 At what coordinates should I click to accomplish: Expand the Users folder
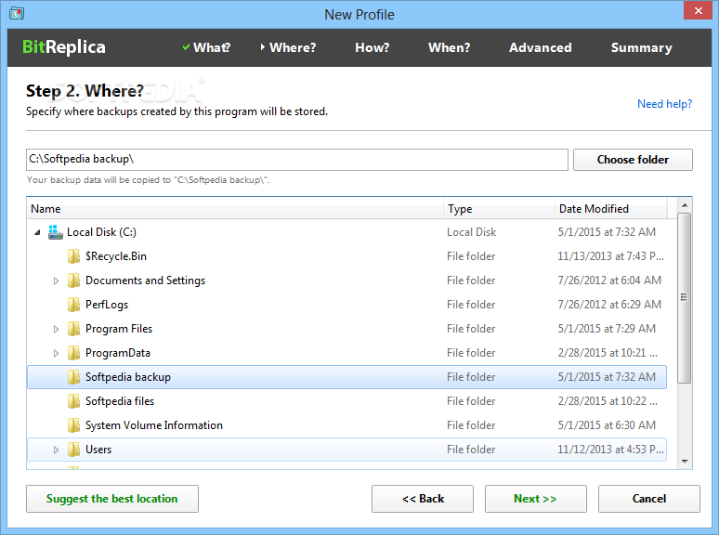pyautogui.click(x=56, y=450)
